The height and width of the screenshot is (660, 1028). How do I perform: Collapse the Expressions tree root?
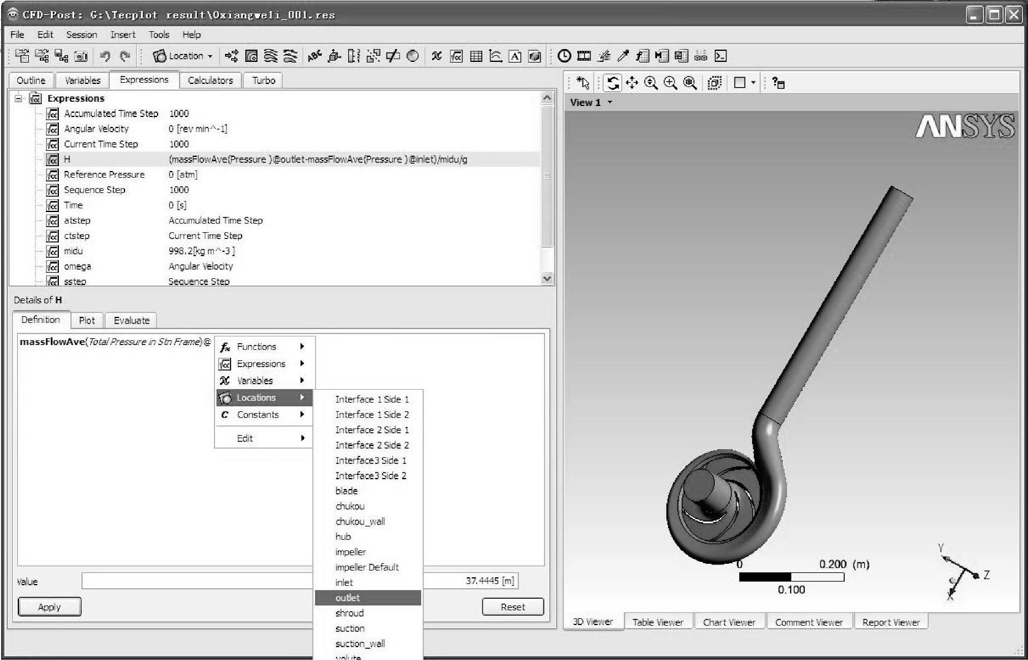(x=18, y=98)
